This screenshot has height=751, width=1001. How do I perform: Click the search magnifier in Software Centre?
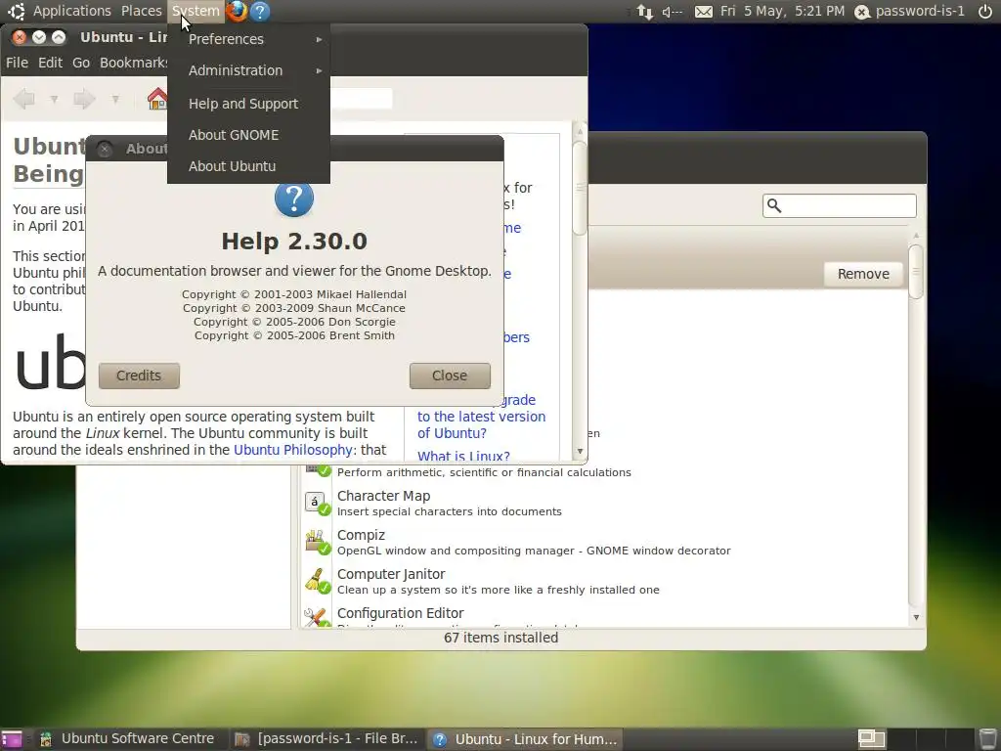(774, 205)
